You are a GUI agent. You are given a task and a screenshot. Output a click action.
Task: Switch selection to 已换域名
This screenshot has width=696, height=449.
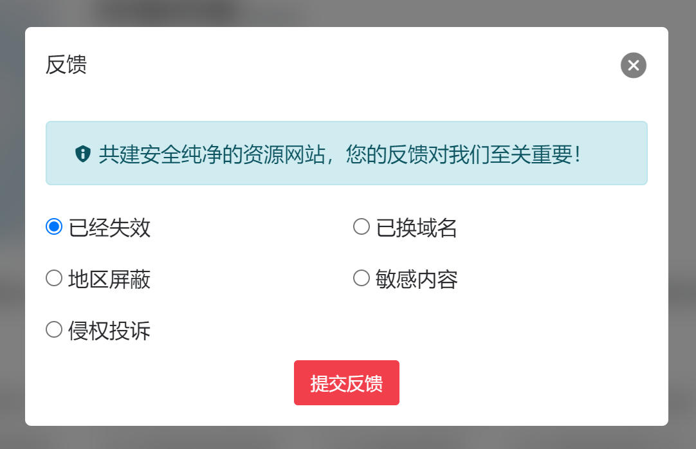tap(361, 226)
